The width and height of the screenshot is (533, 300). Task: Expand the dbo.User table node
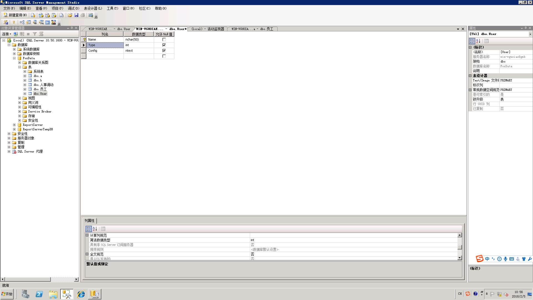coord(25,94)
